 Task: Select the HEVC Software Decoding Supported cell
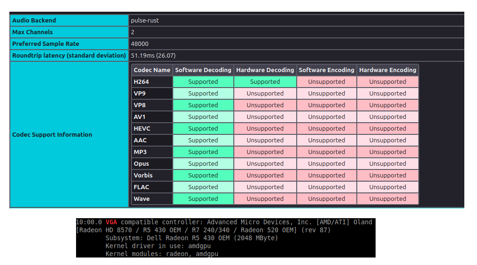pos(203,129)
